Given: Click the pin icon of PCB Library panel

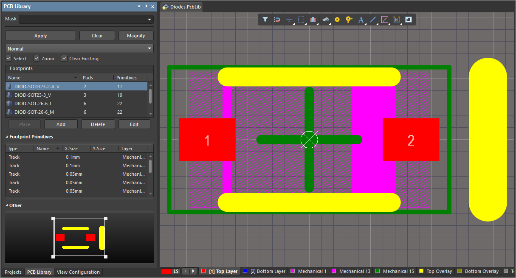Looking at the screenshot, I should click(x=146, y=6).
